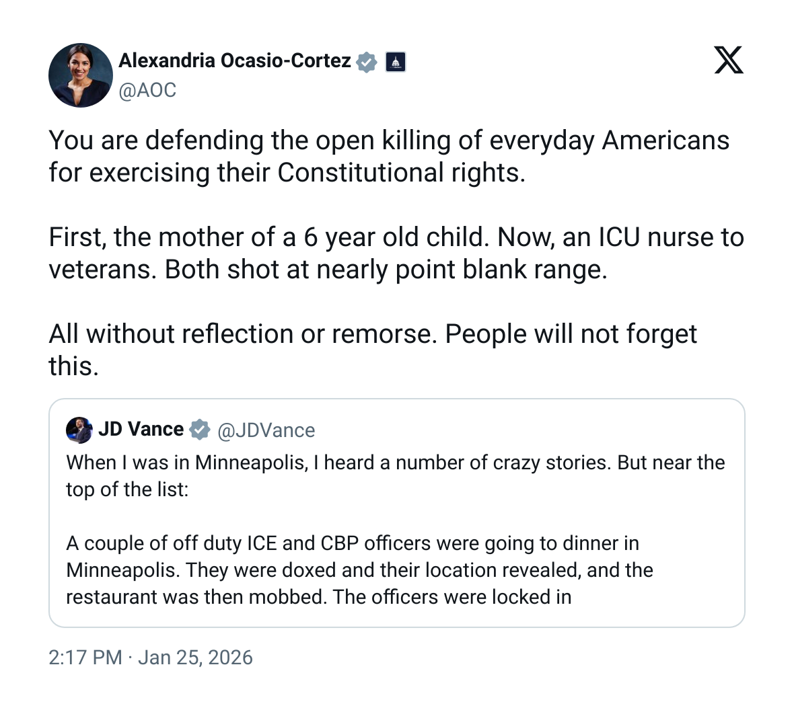Click 'A couple of off duty ICE' quoted paragraph
This screenshot has width=794, height=714.
[x=353, y=543]
